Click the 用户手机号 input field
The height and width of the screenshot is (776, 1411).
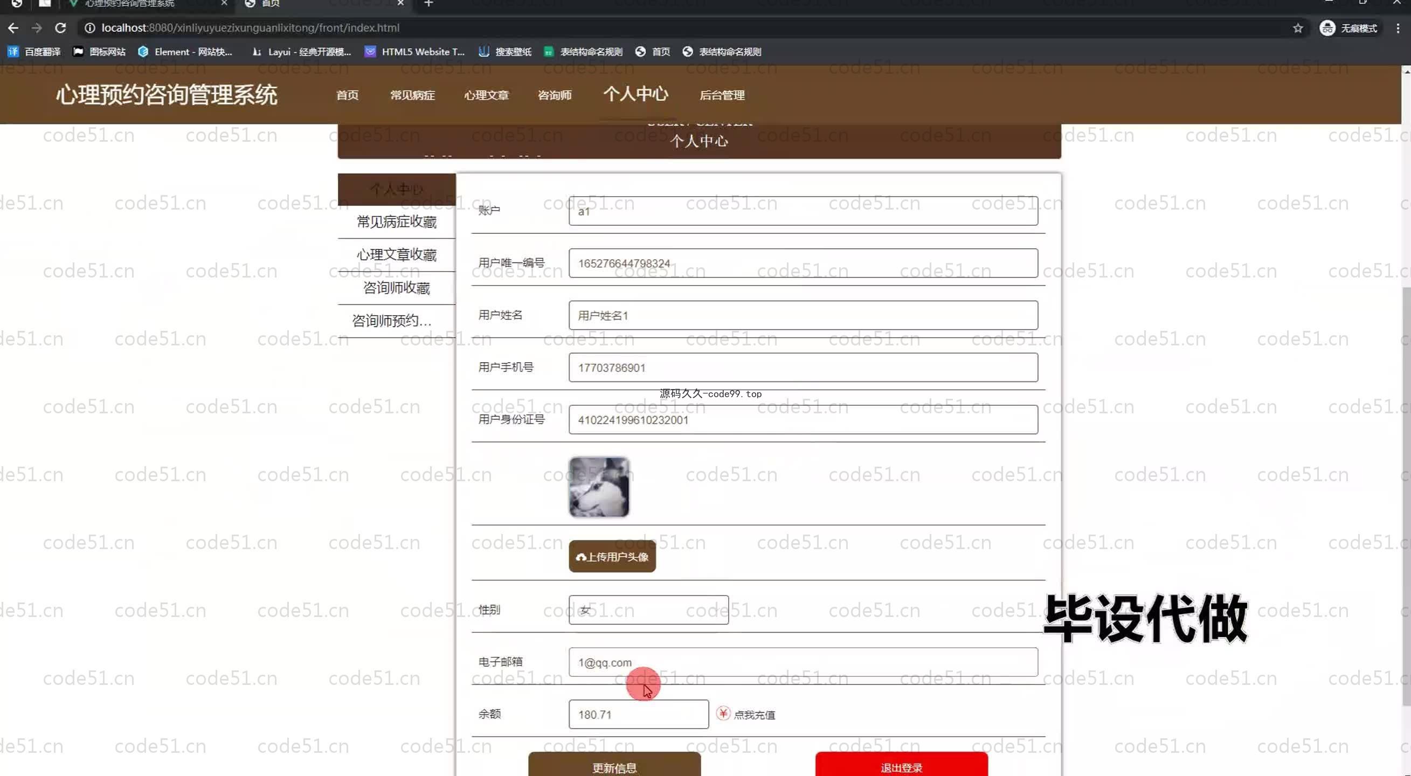tap(803, 367)
